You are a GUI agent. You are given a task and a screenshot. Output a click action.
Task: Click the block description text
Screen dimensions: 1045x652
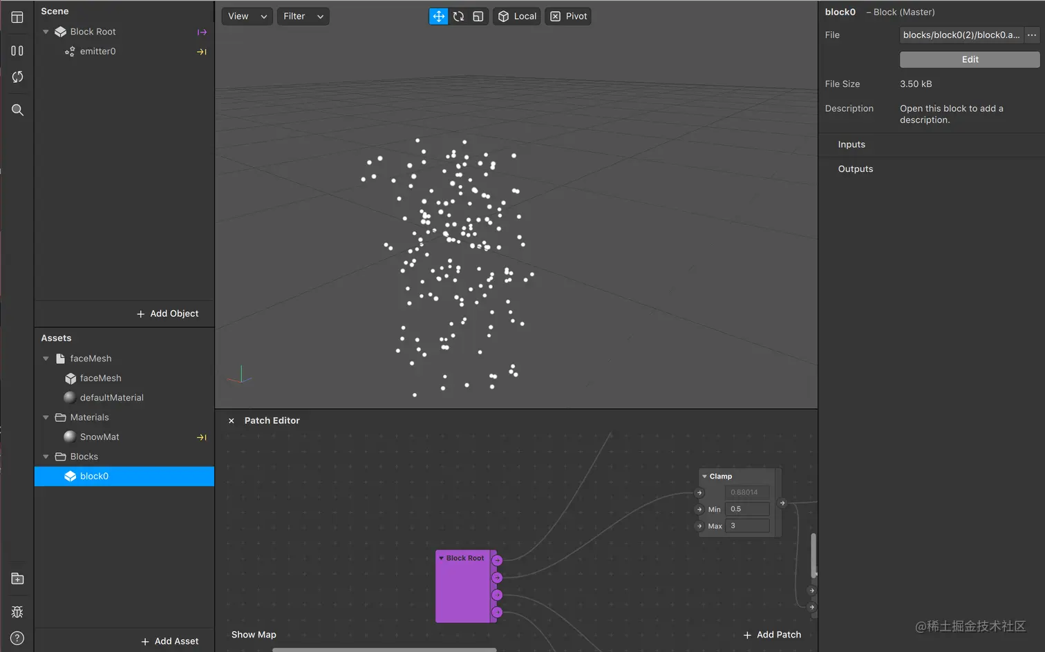pos(952,114)
